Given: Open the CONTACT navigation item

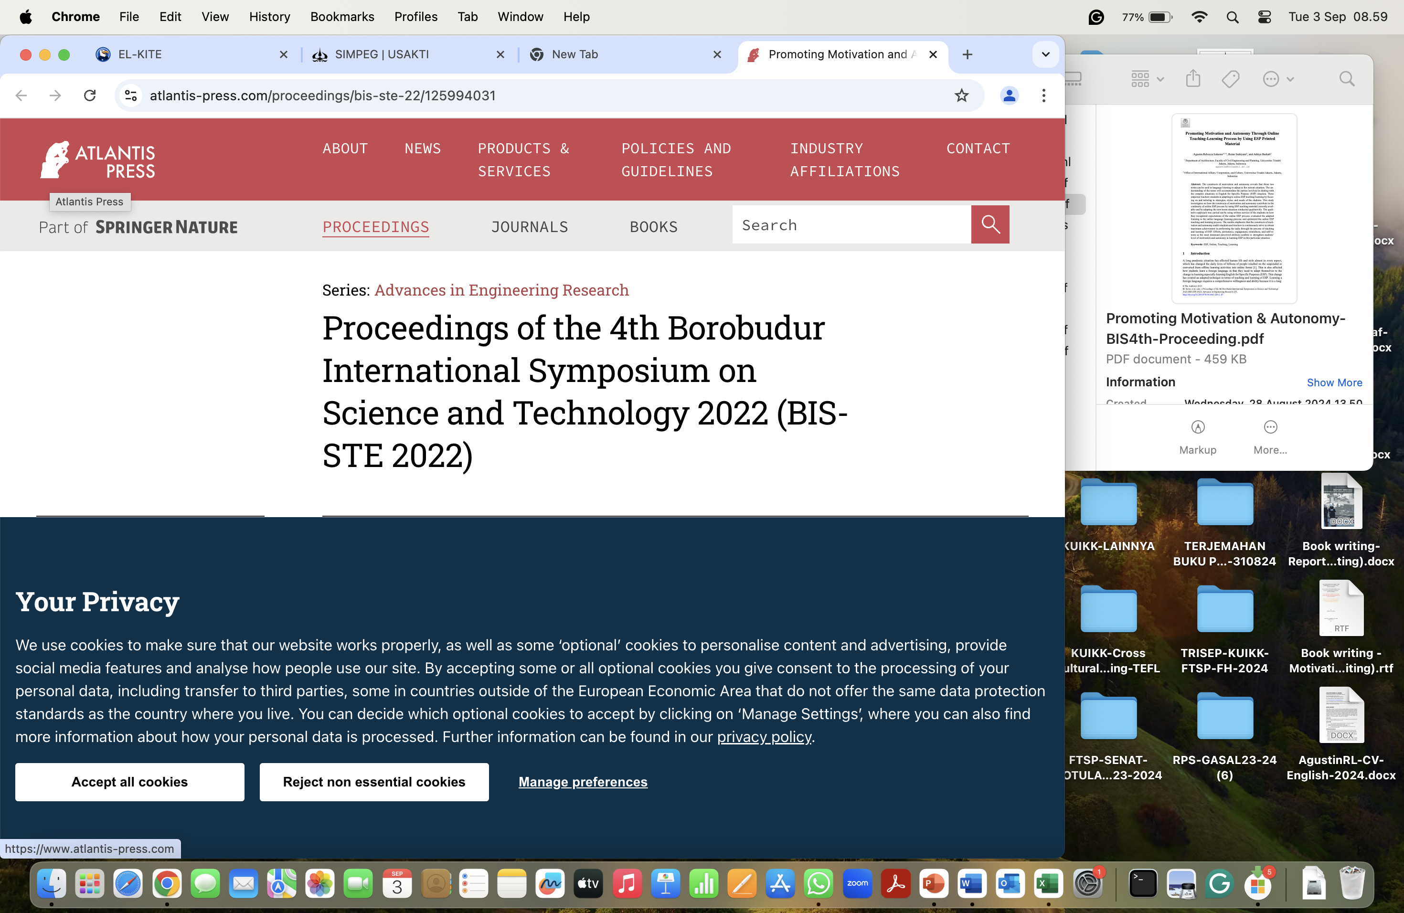Looking at the screenshot, I should (978, 149).
